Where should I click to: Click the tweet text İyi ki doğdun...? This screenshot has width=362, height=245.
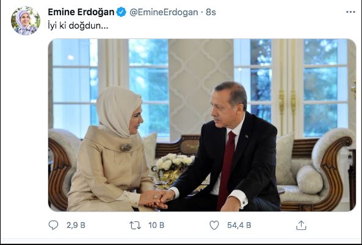pyautogui.click(x=78, y=26)
